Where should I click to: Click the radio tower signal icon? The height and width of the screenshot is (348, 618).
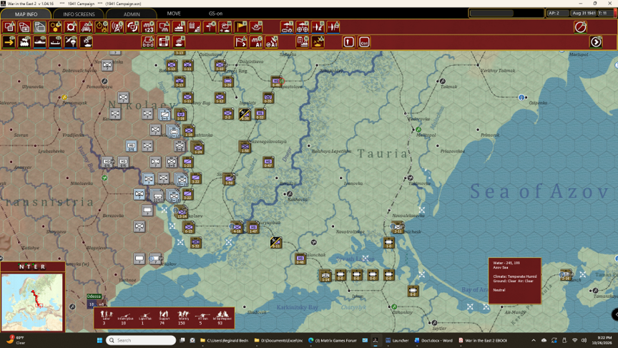tap(117, 27)
